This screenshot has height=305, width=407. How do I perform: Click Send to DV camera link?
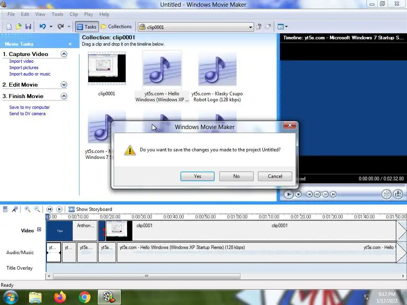point(27,114)
